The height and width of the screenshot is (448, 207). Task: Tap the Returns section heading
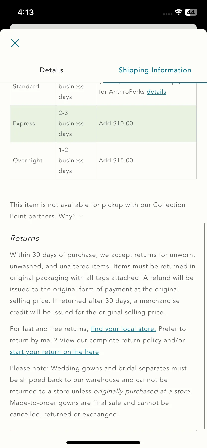pos(25,238)
